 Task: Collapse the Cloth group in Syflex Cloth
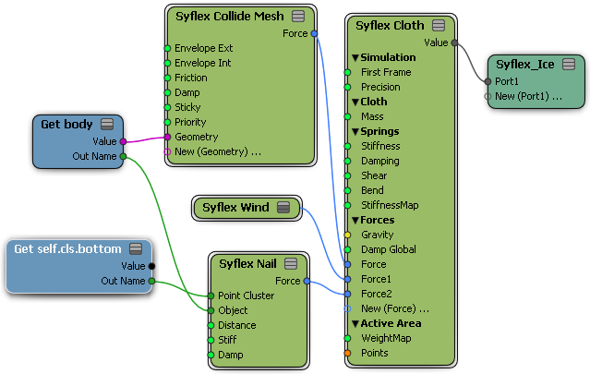click(355, 102)
